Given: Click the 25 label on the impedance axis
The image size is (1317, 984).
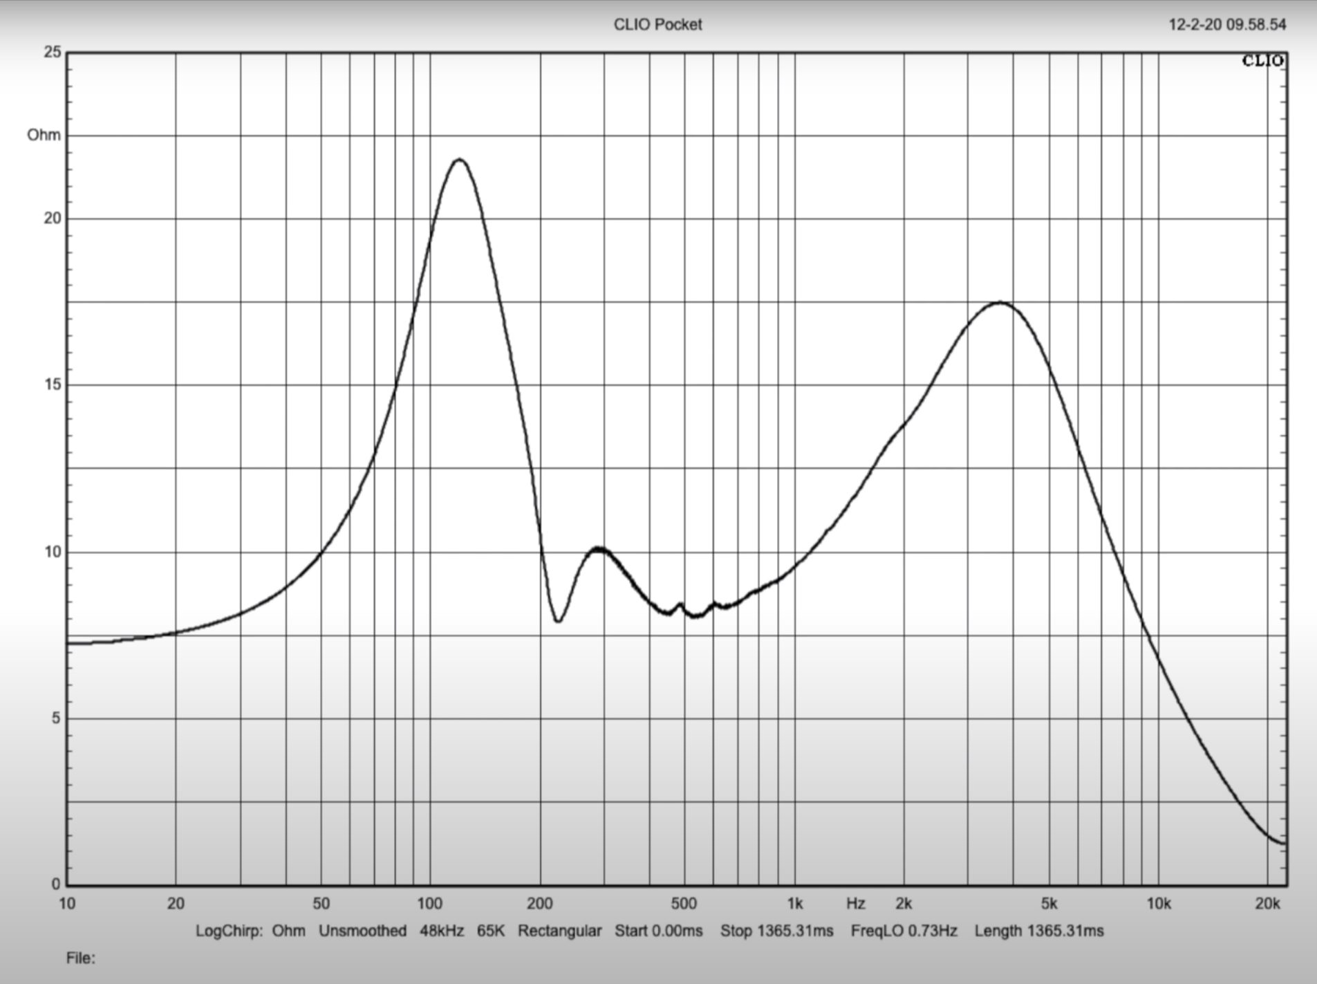Looking at the screenshot, I should 53,52.
